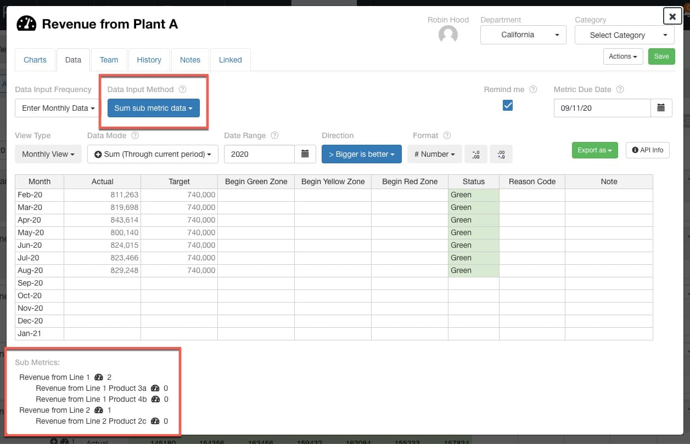The height and width of the screenshot is (444, 690).
Task: Uncheck the Remind me checkbox
Action: coord(508,105)
